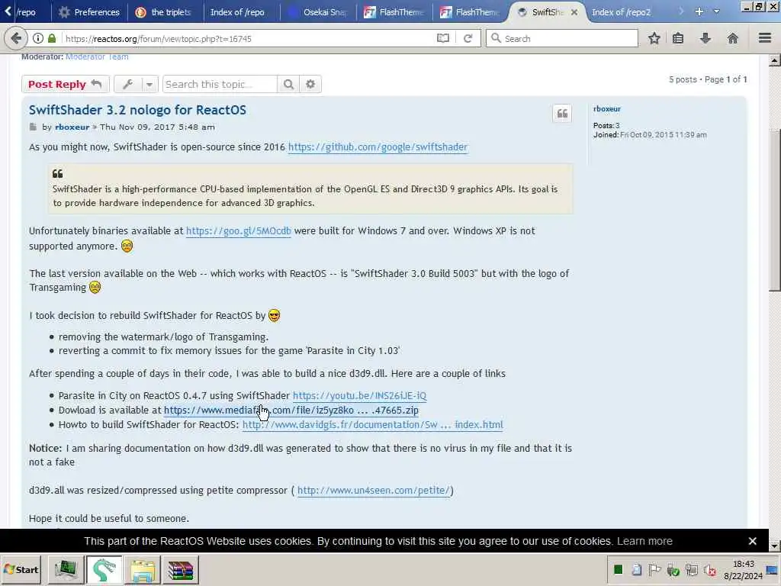Open the topic title SwiftShader 3.2 nologo
The height and width of the screenshot is (586, 781).
(137, 110)
